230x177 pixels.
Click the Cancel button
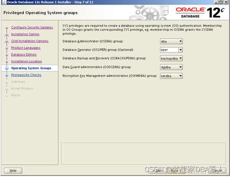coord(217,171)
